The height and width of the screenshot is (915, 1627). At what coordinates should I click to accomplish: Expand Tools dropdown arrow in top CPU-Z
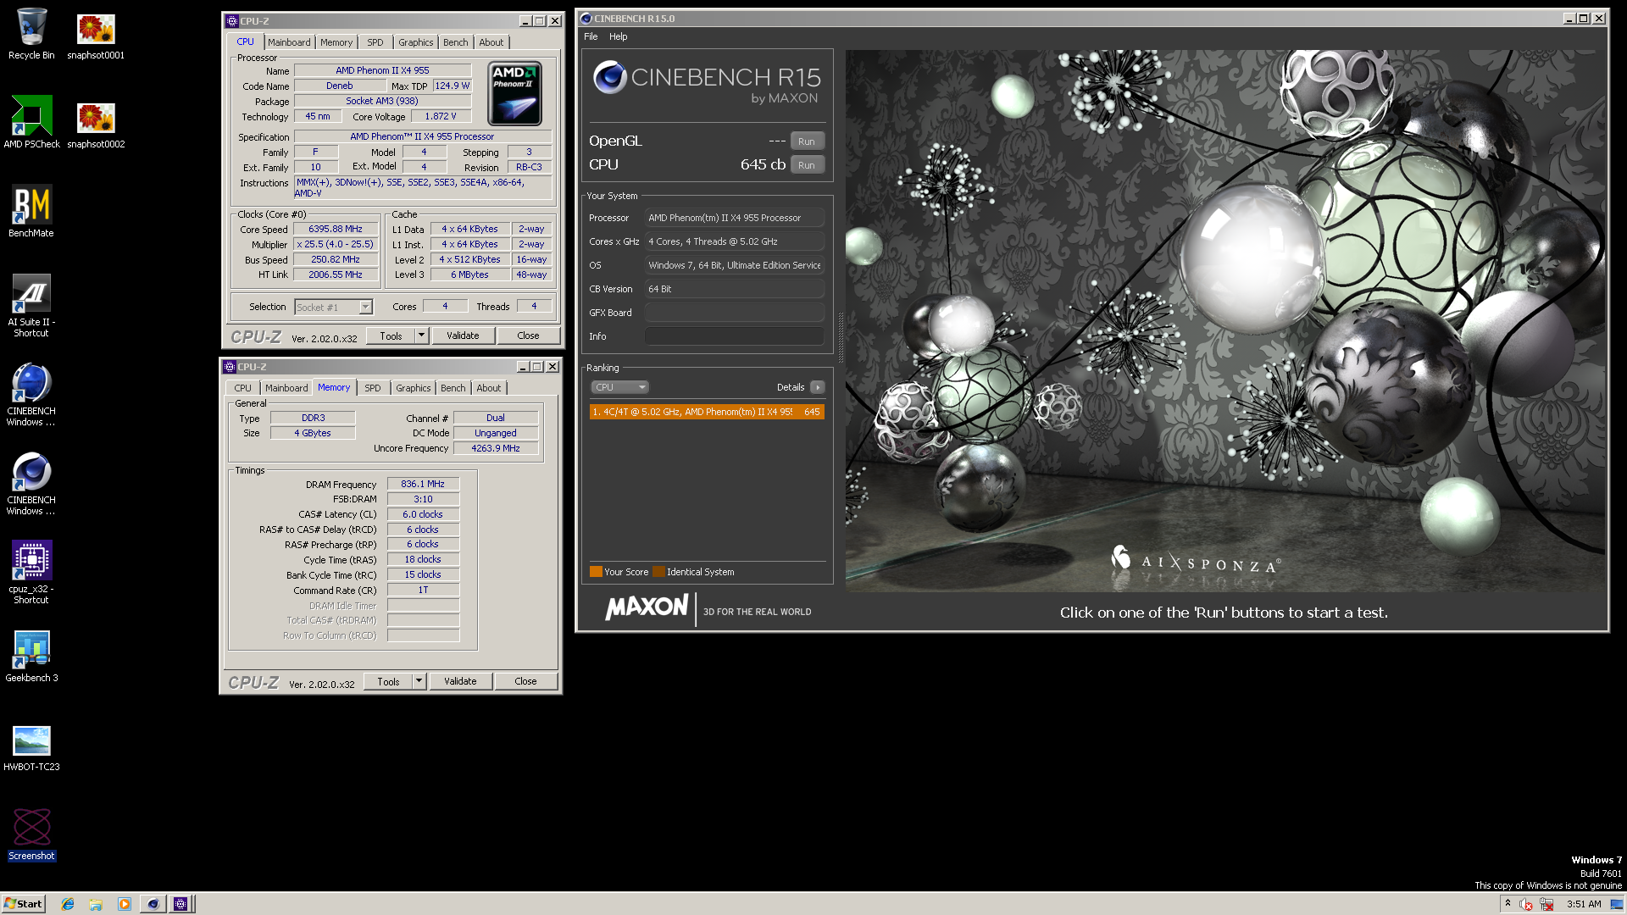[x=421, y=335]
